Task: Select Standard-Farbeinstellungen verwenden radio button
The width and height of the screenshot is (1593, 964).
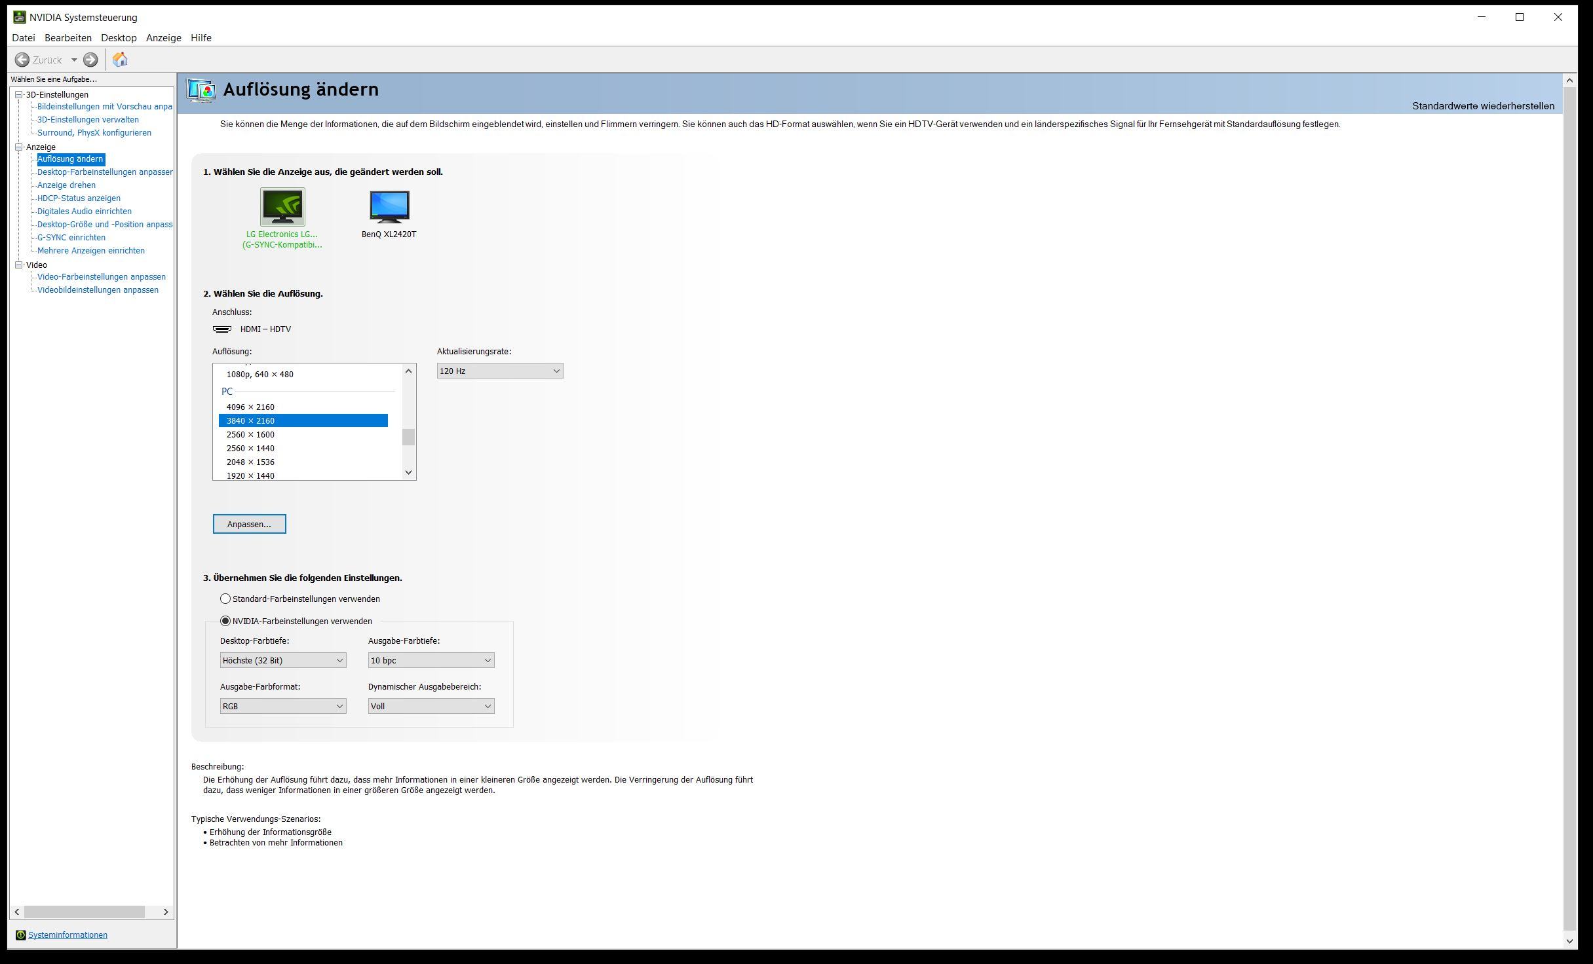Action: pyautogui.click(x=225, y=599)
